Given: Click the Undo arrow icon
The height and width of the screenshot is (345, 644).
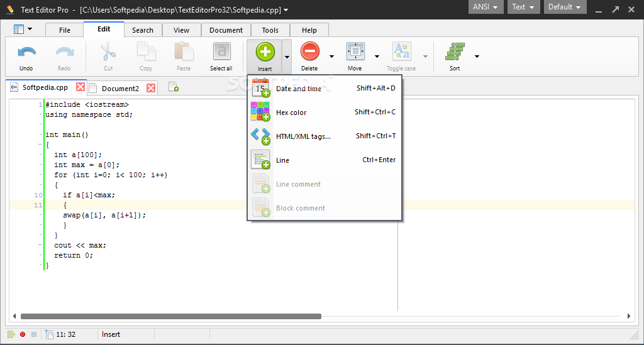Looking at the screenshot, I should [26, 52].
